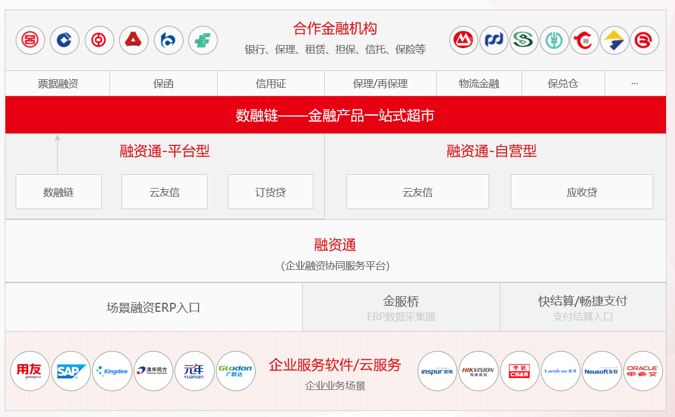675x417 pixels.
Task: Click the 订货贷 box
Action: pos(270,192)
